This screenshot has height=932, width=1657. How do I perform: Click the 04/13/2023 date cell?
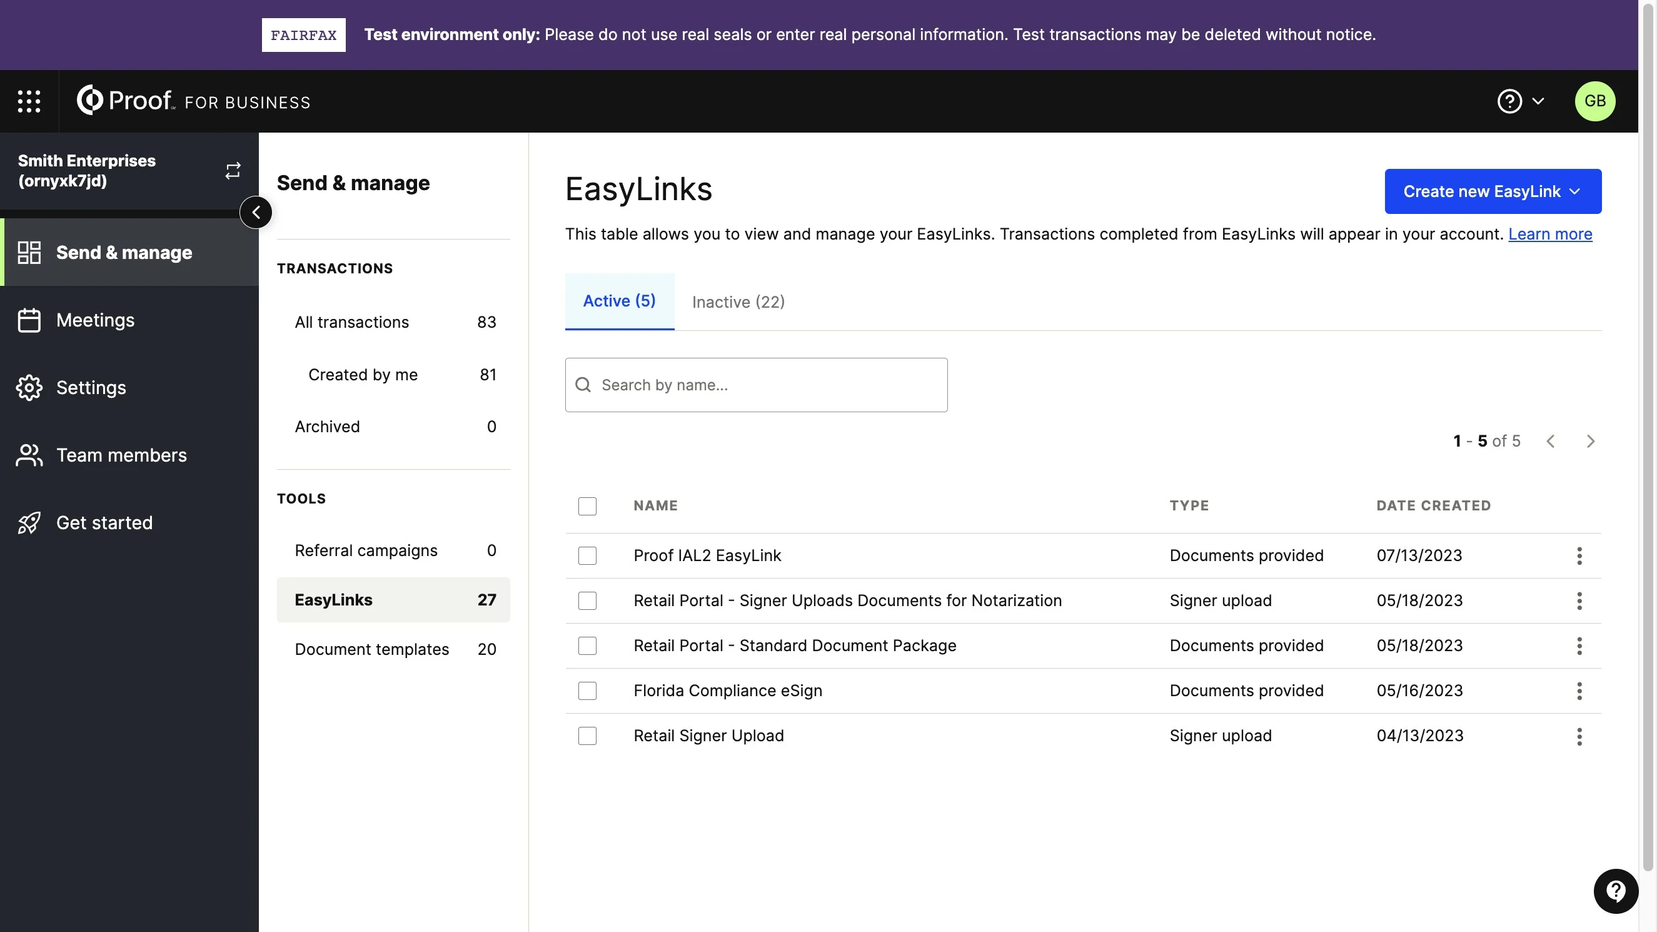[x=1419, y=736]
